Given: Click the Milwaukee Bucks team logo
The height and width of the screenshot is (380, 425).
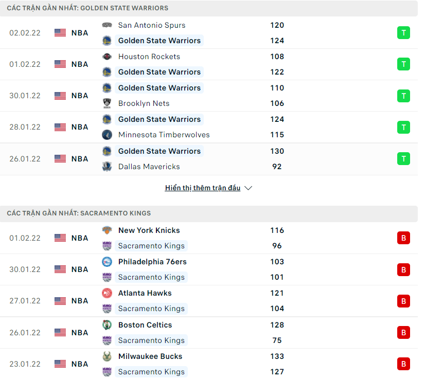Looking at the screenshot, I should pos(107,356).
